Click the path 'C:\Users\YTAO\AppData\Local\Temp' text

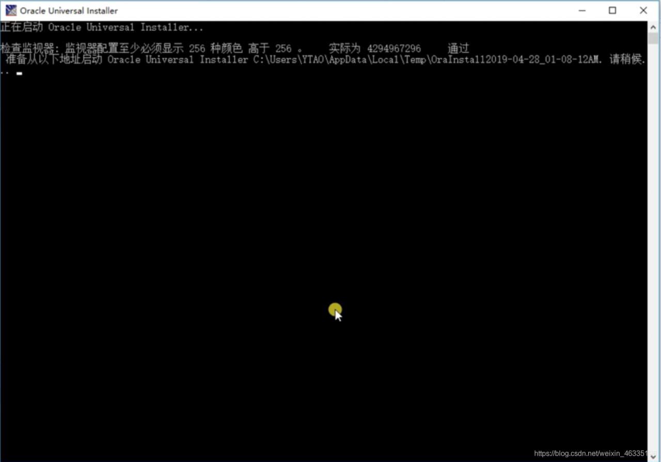tap(341, 60)
